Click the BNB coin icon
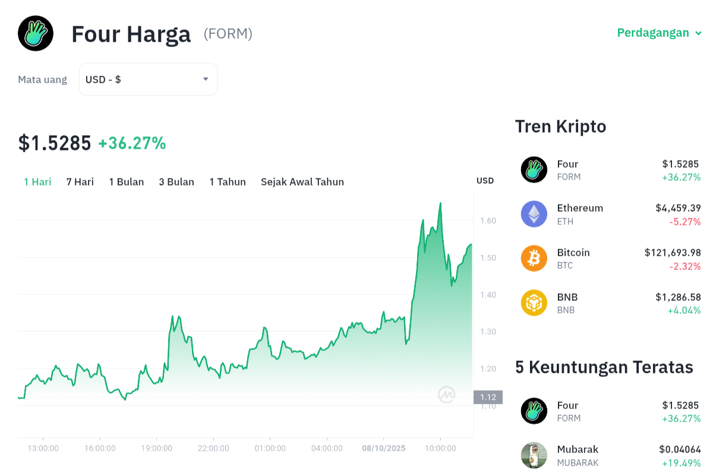713x472 pixels. (534, 303)
